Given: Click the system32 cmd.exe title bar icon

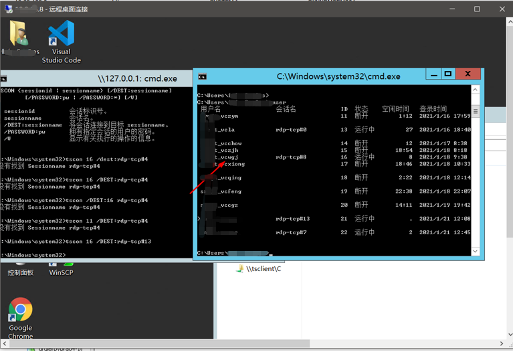Looking at the screenshot, I should coord(202,76).
